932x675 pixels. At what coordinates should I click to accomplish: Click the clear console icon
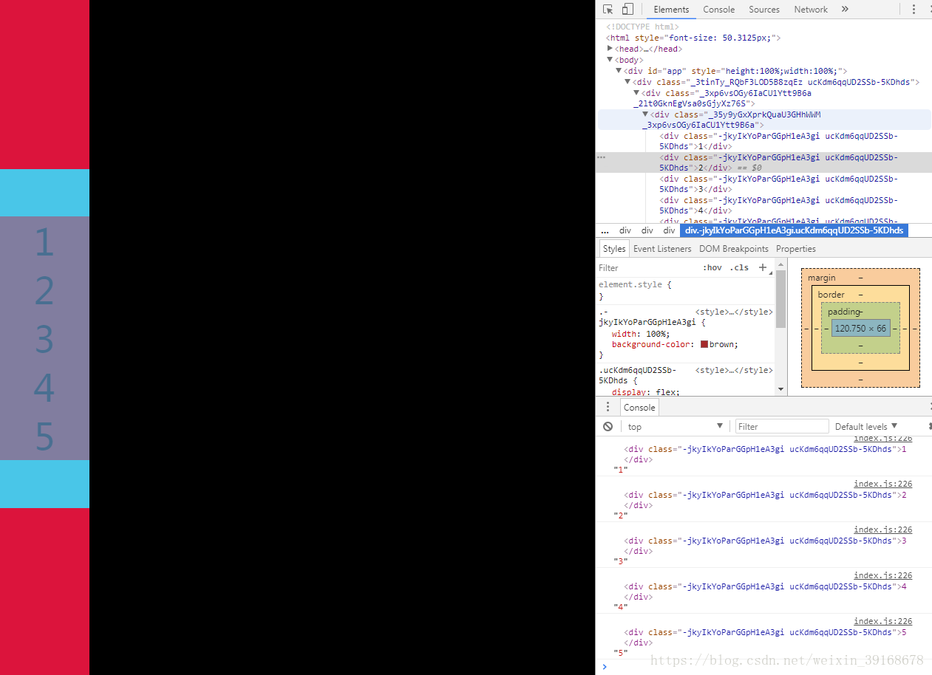tap(608, 426)
